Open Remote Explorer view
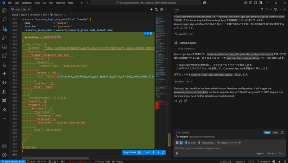Viewport: 288px width, 163px height. [x=4, y=47]
